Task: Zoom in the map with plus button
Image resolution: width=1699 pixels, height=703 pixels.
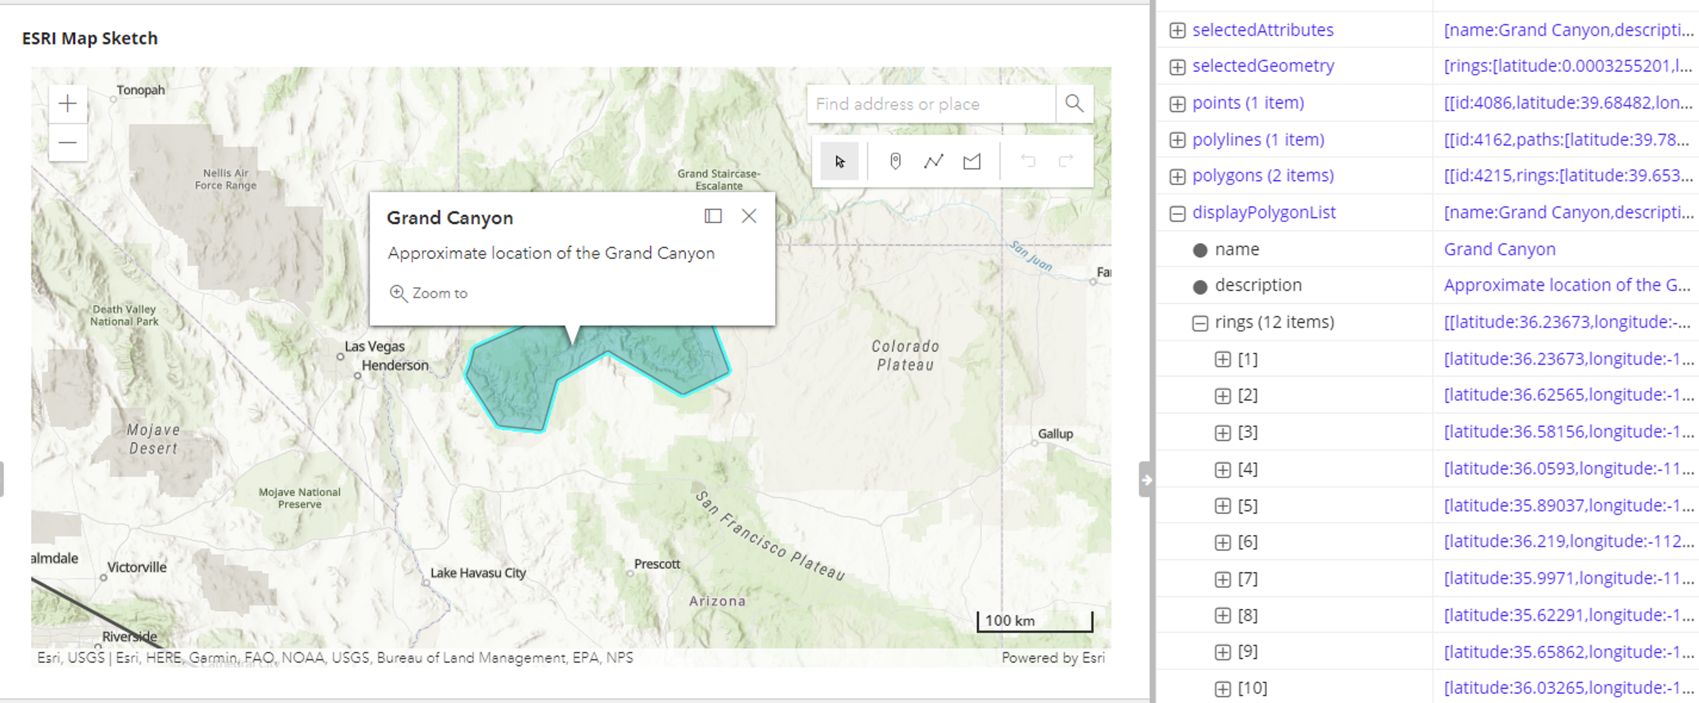Action: point(67,103)
